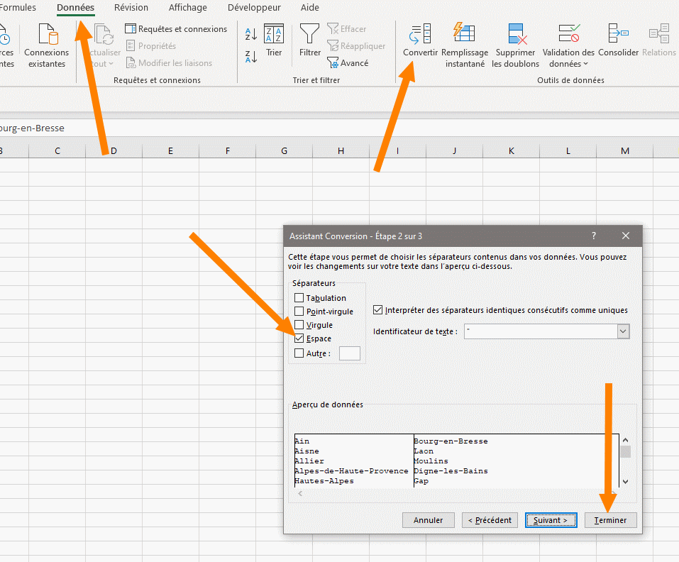Open Connexions existantes

point(47,34)
